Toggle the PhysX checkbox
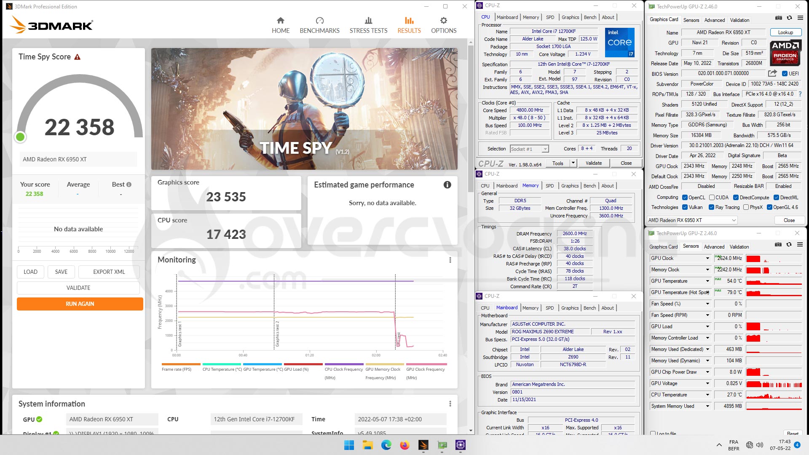The image size is (809, 455). [x=746, y=207]
